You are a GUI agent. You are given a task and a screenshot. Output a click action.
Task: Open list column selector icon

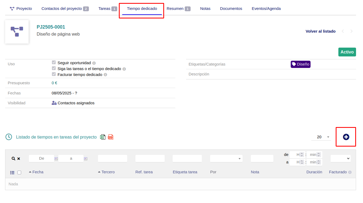(12, 173)
